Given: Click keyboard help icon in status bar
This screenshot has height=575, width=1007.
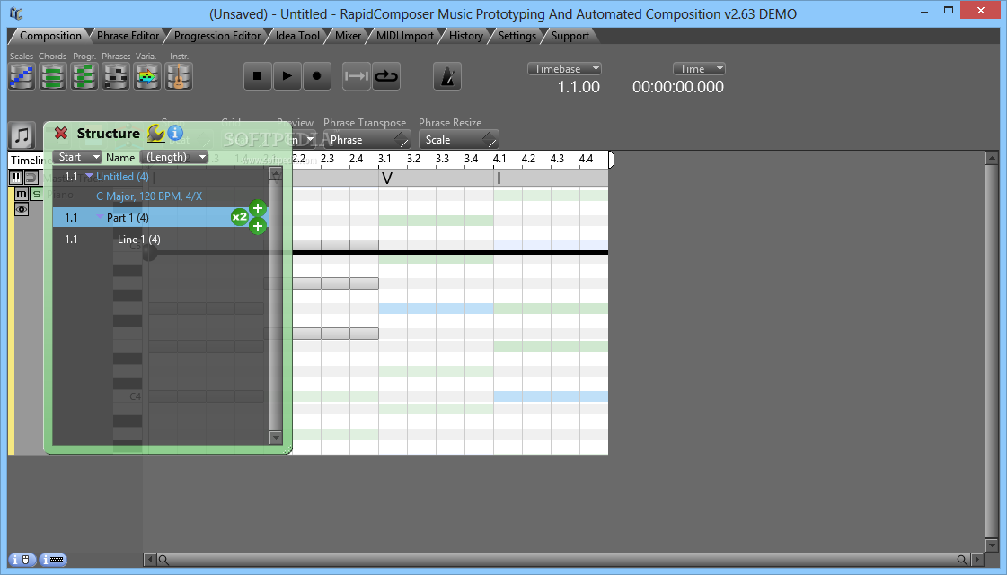Looking at the screenshot, I should click(x=53, y=560).
